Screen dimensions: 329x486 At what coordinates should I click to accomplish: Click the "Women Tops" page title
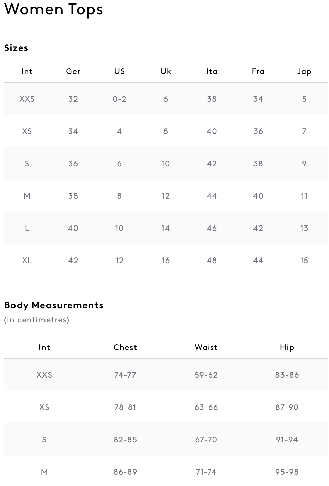pyautogui.click(x=54, y=9)
